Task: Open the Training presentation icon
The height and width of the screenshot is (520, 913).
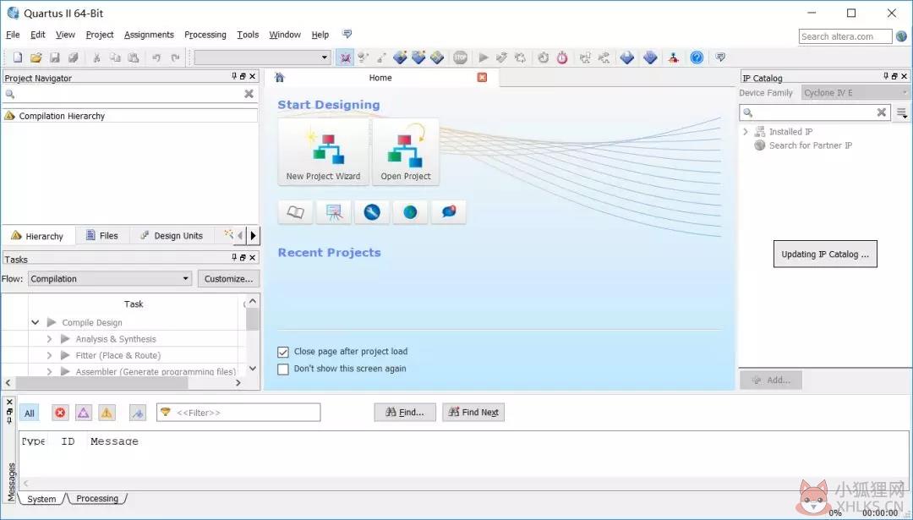Action: 334,212
